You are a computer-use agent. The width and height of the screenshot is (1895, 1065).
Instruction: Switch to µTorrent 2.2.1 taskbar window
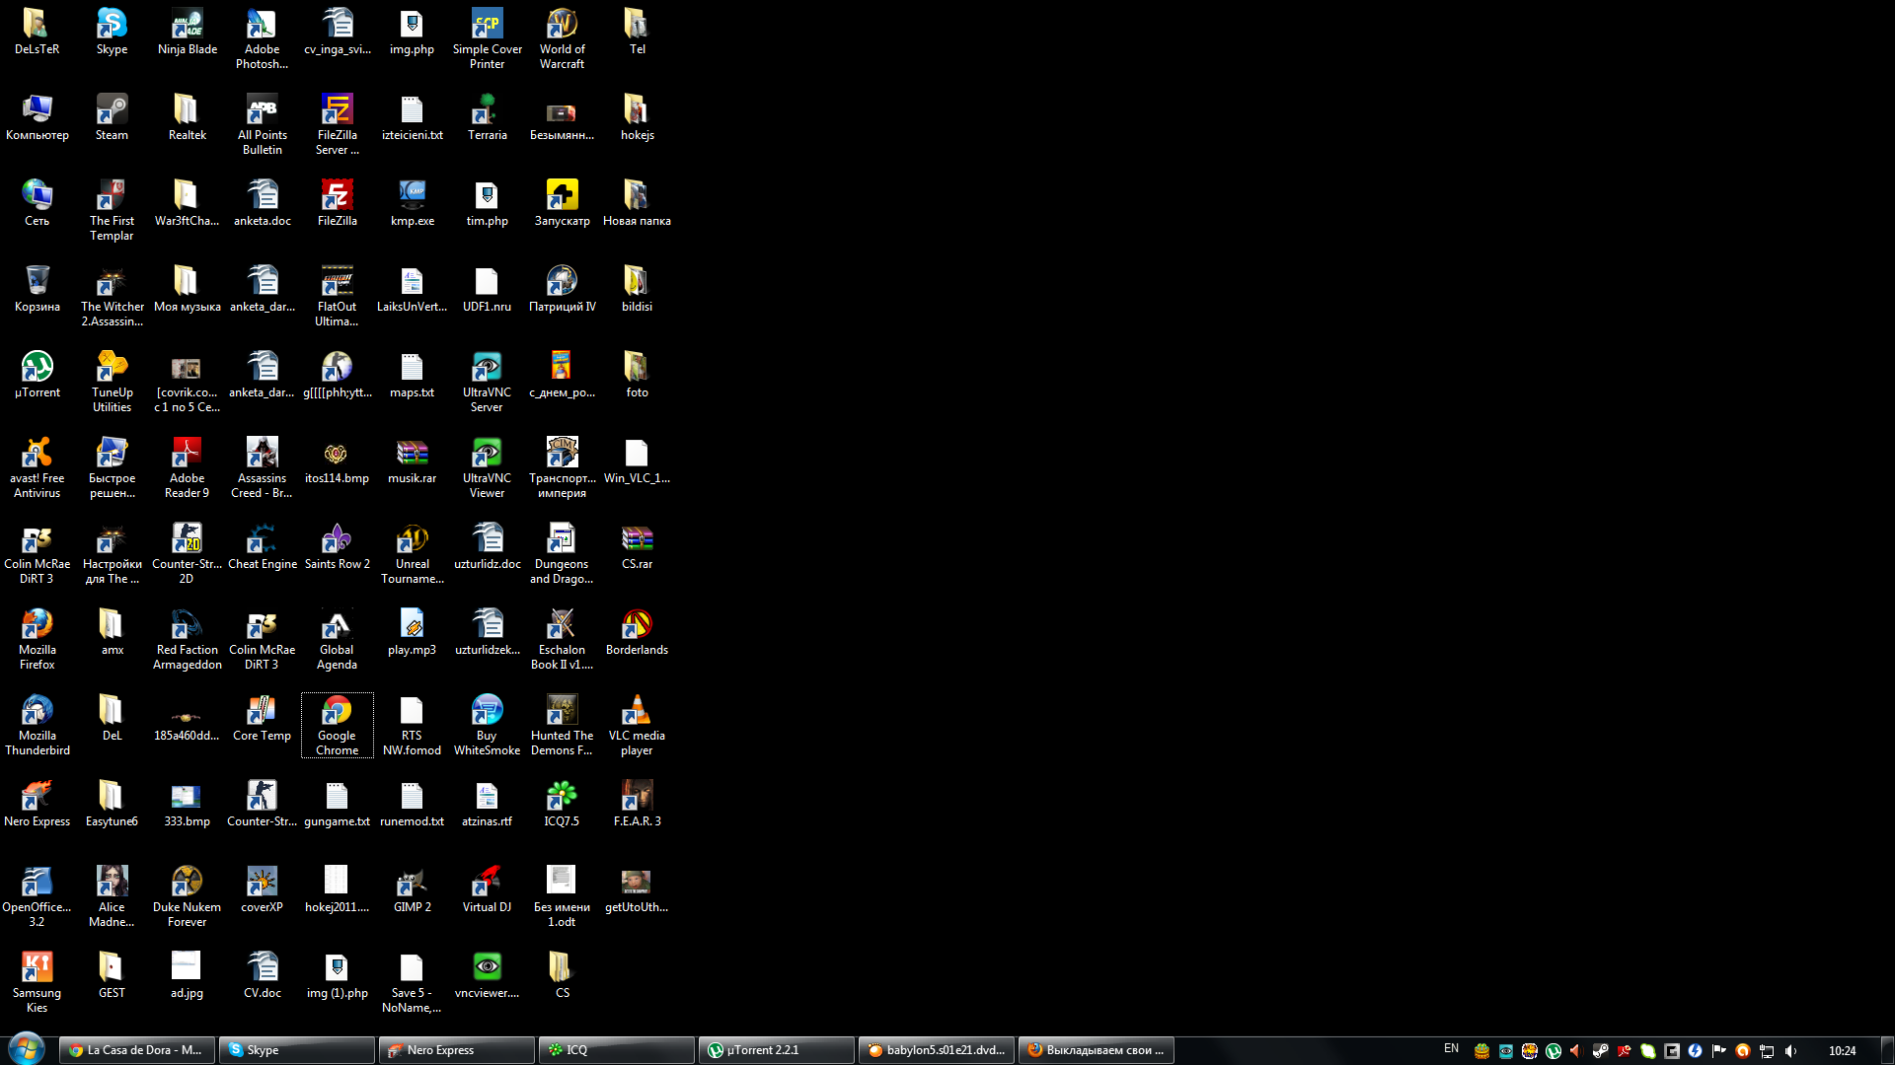click(x=777, y=1050)
